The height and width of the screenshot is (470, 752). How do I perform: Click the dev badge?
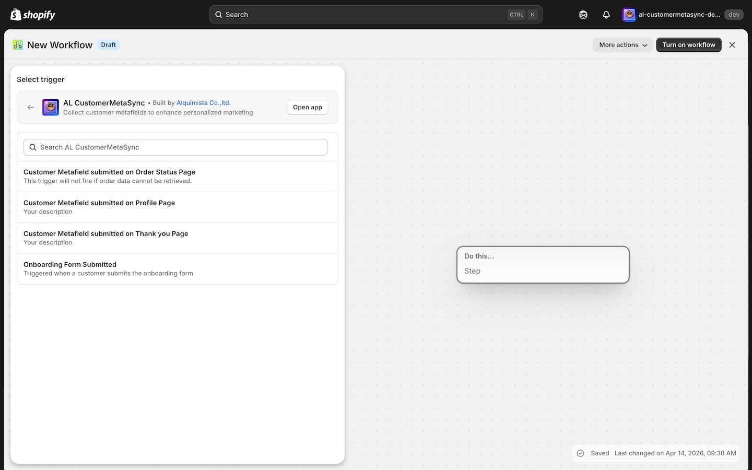(734, 15)
